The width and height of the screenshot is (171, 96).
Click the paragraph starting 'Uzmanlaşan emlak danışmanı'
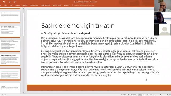100,71
